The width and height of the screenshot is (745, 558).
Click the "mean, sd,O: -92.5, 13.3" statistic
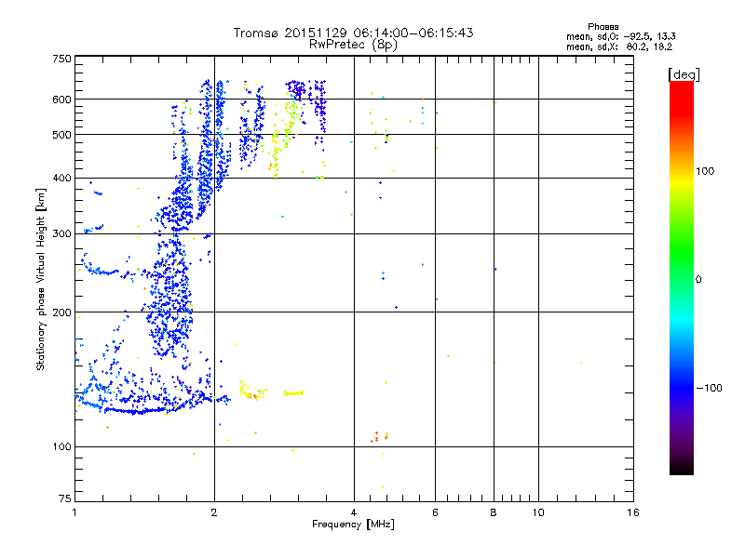tap(621, 36)
